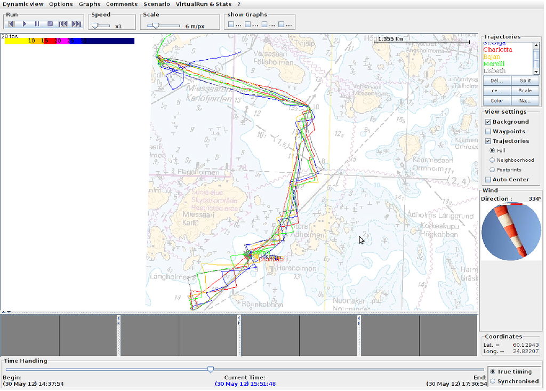Image resolution: width=546 pixels, height=391 pixels.
Task: Jump the run forward to the end
Action: [x=76, y=24]
